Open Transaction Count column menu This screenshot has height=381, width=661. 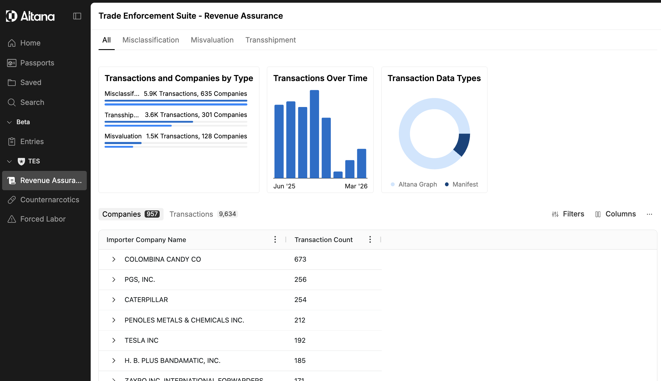click(x=370, y=240)
